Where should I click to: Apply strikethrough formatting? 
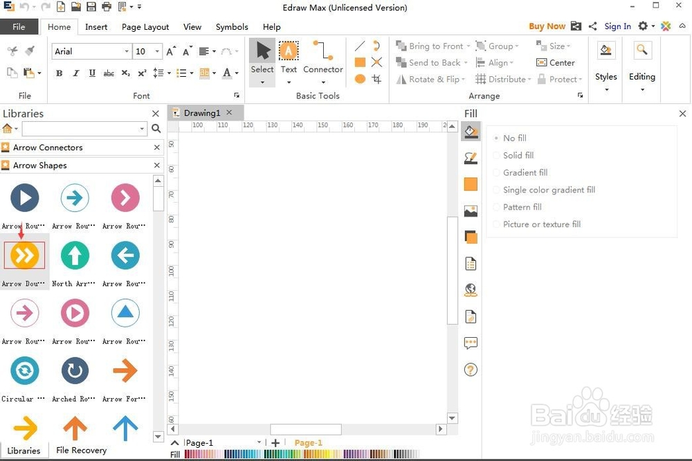109,73
